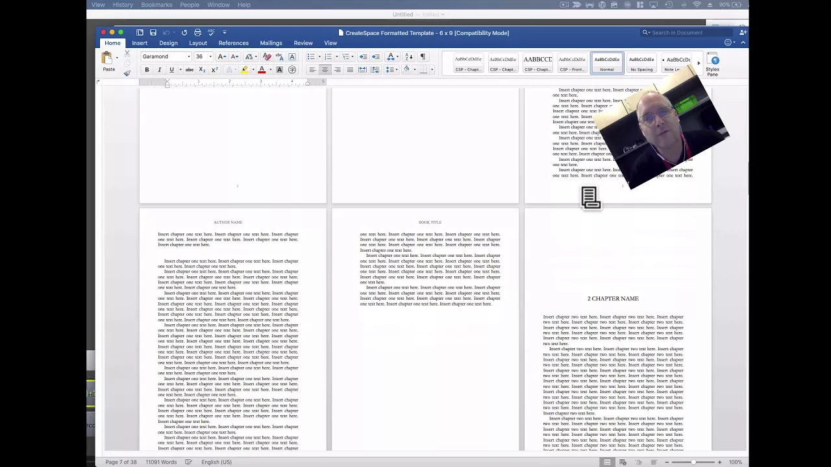Click the Distributed alignment icon

362,69
